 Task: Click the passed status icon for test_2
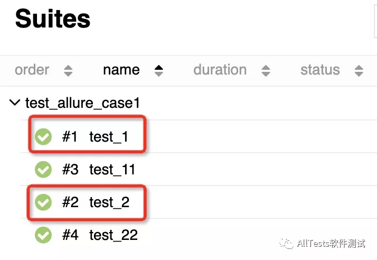pos(43,202)
